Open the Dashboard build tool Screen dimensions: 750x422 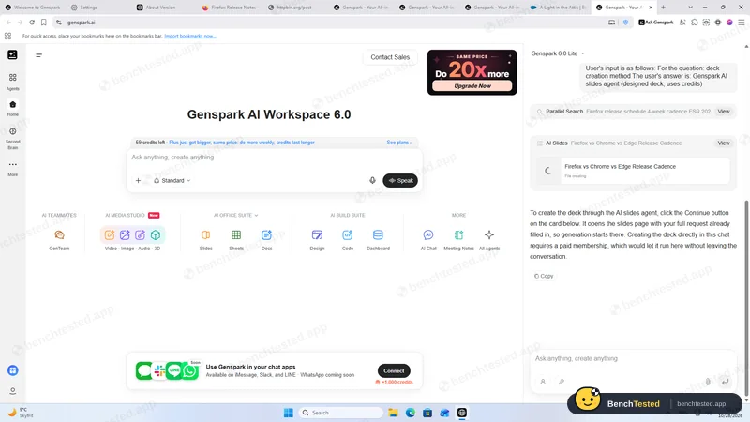point(378,235)
